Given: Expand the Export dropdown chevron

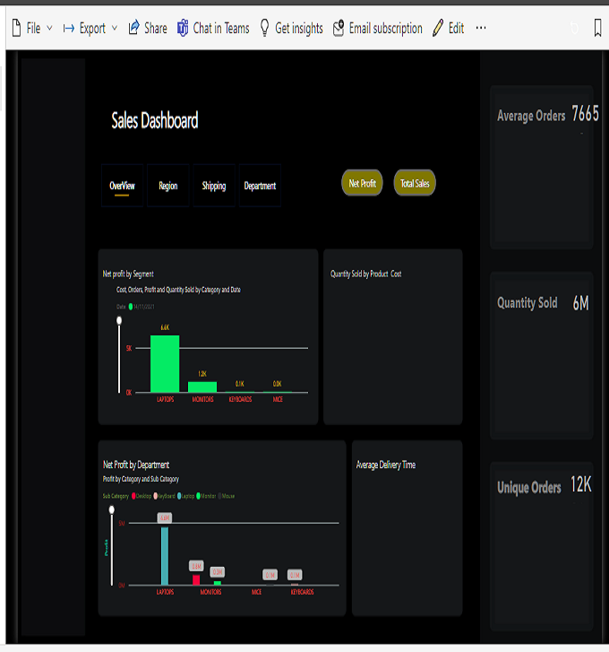Looking at the screenshot, I should (x=115, y=29).
